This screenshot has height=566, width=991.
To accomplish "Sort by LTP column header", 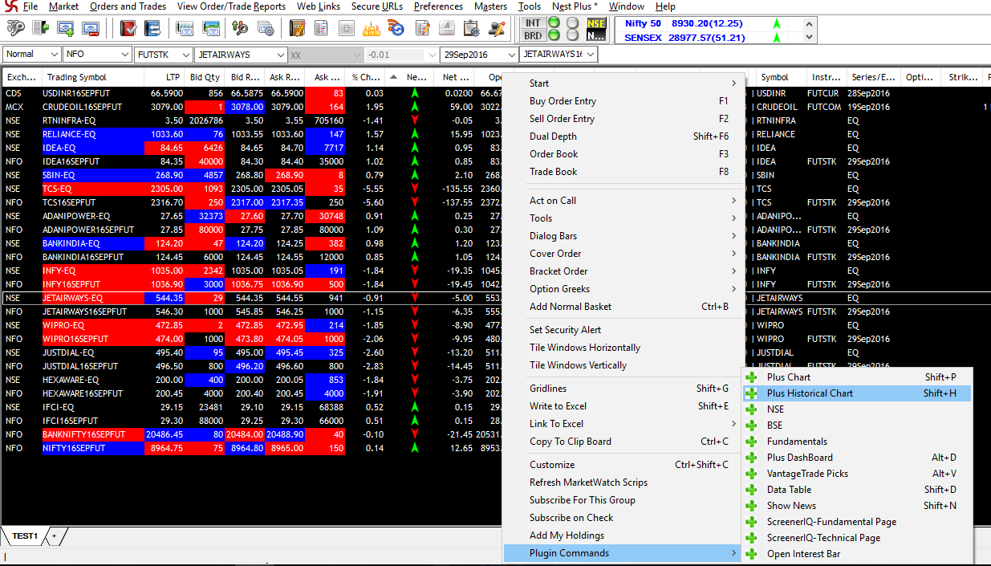I will click(165, 77).
